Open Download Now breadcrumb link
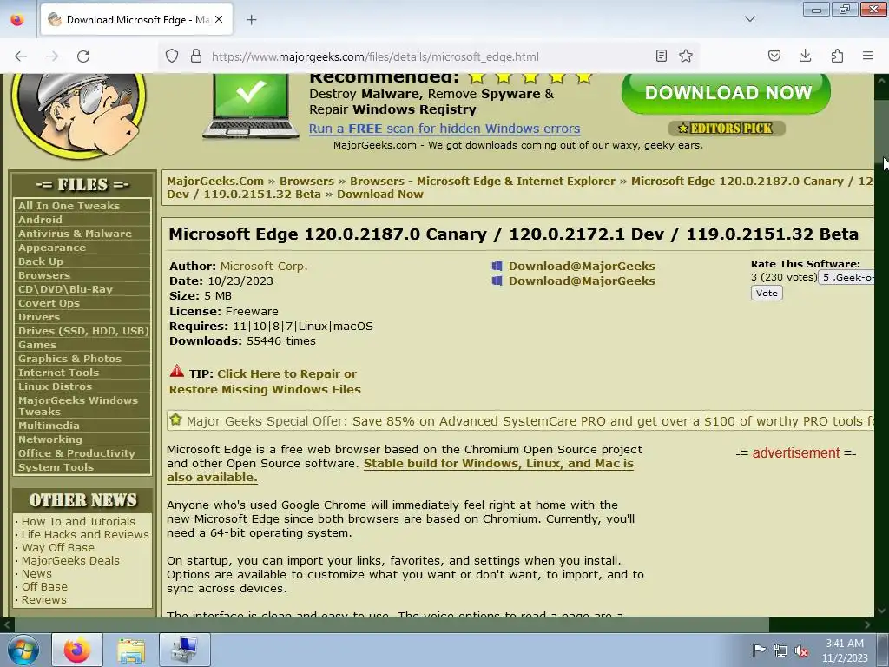 click(x=380, y=194)
